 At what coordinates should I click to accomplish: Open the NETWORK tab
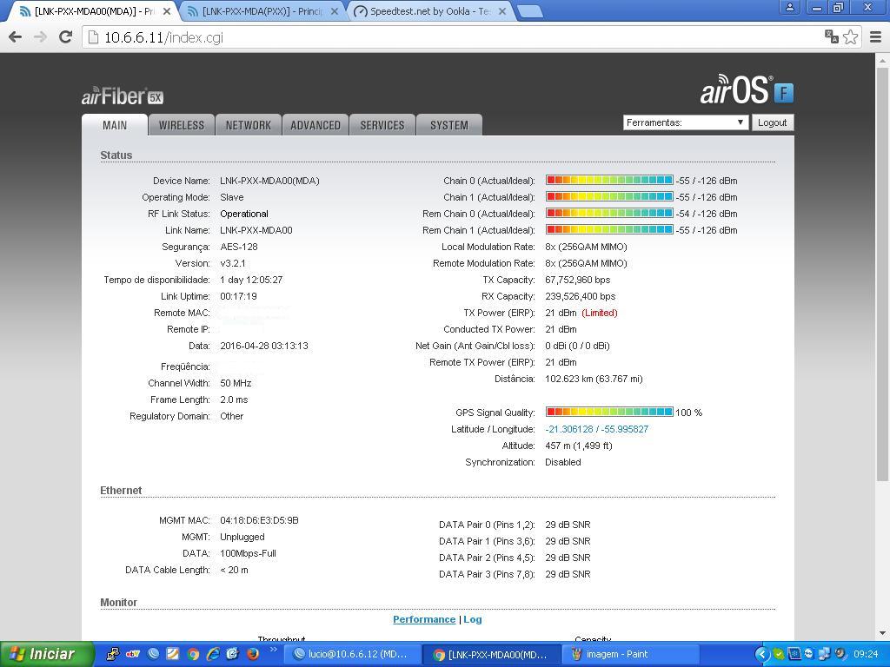click(249, 125)
